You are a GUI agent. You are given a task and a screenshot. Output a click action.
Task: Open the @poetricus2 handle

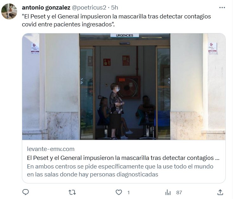[x=89, y=8]
